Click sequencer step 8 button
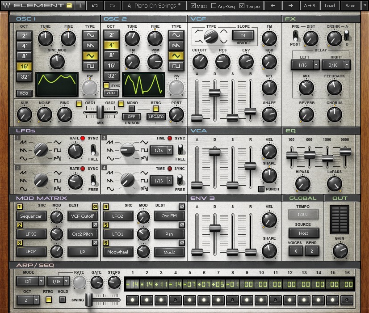This screenshot has width=369, height=313. 232,300
